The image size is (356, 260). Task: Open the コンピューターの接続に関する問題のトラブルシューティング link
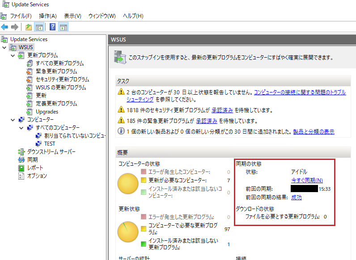[300, 92]
